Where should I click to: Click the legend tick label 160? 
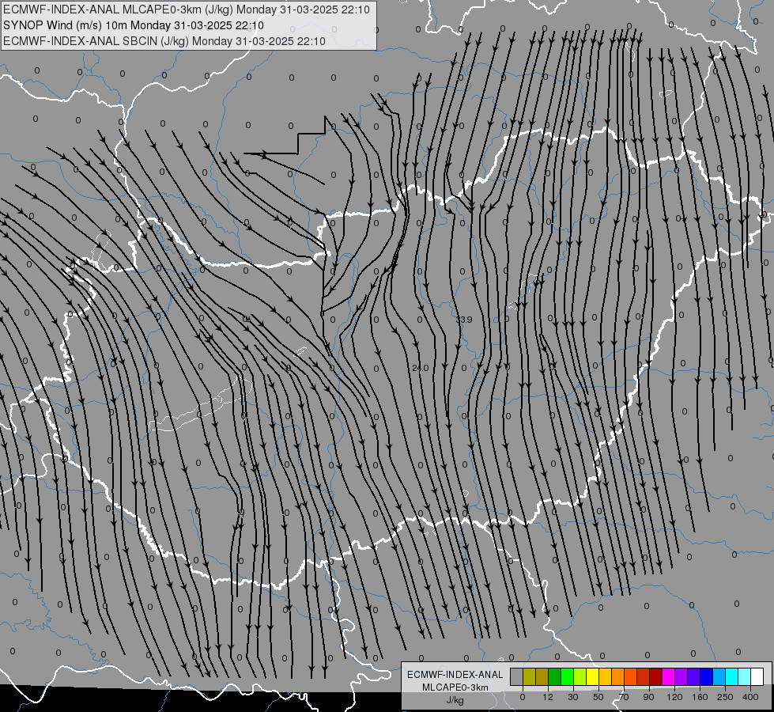(x=700, y=697)
